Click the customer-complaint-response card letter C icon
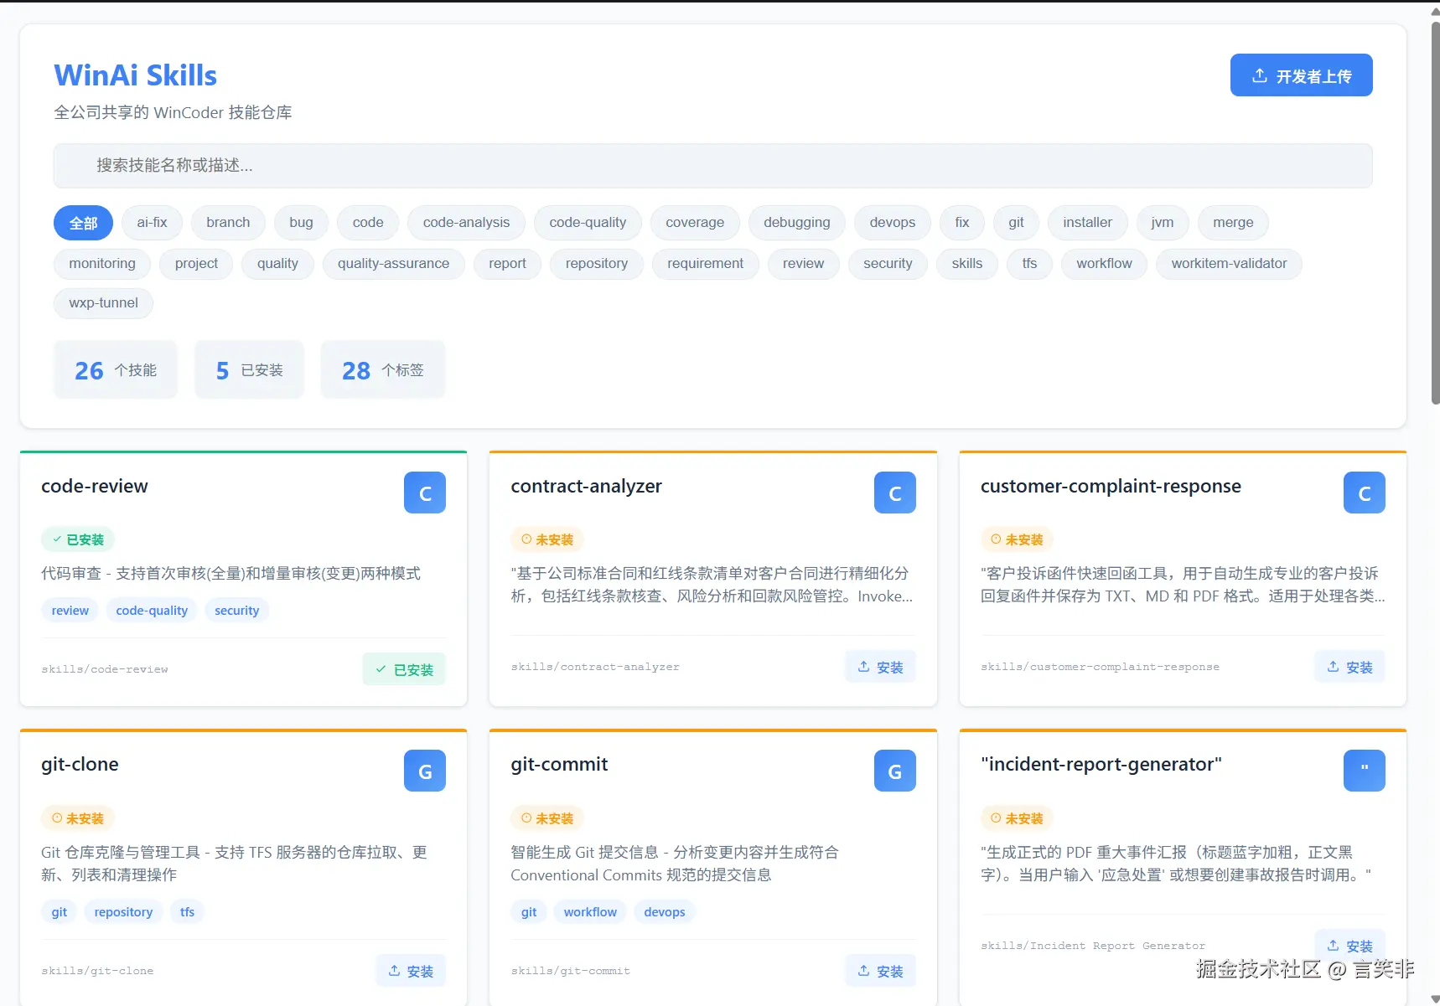 tap(1365, 493)
